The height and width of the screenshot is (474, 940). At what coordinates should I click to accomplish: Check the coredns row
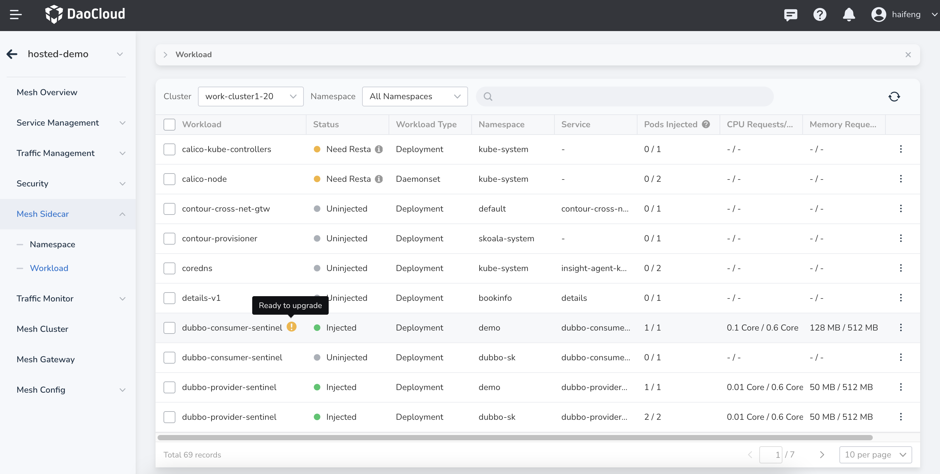pos(169,268)
